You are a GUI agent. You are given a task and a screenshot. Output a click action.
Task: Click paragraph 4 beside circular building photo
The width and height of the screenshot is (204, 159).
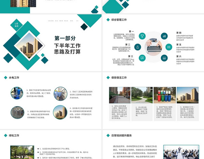[x=81, y=113]
